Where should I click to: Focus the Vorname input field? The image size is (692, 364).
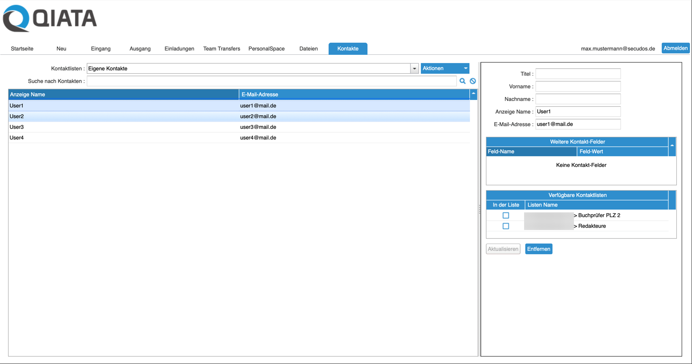coord(577,87)
